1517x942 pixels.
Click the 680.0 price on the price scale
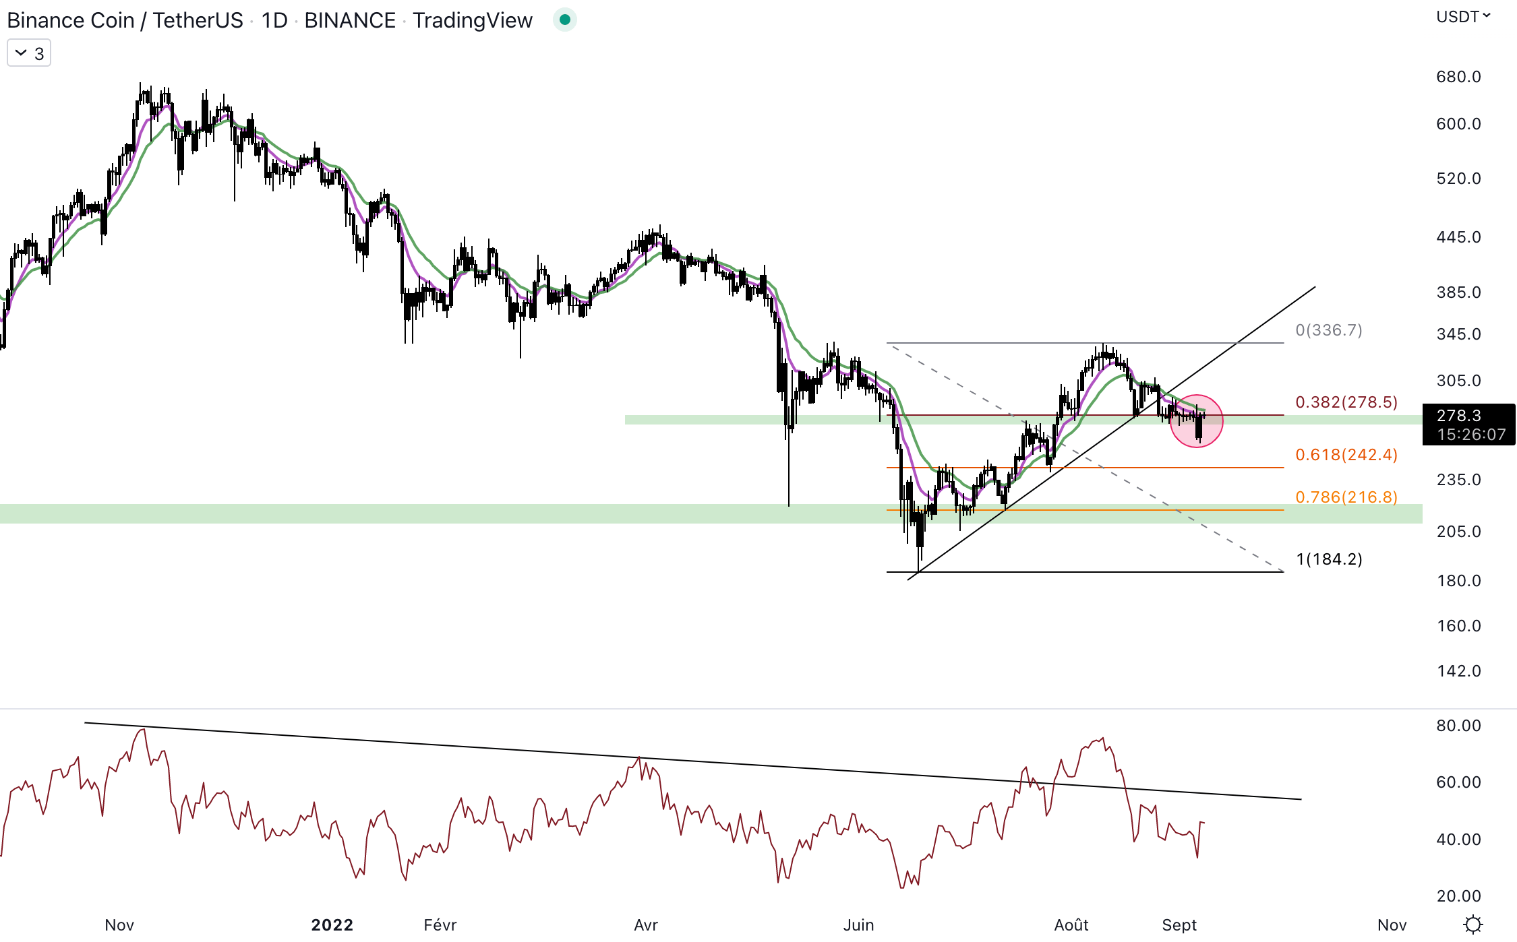point(1458,77)
